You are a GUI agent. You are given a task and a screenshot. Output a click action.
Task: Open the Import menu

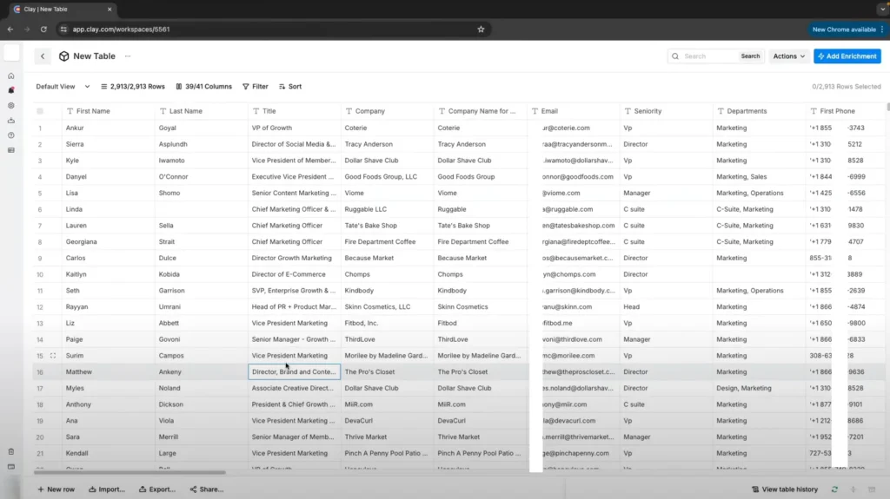[x=107, y=489]
